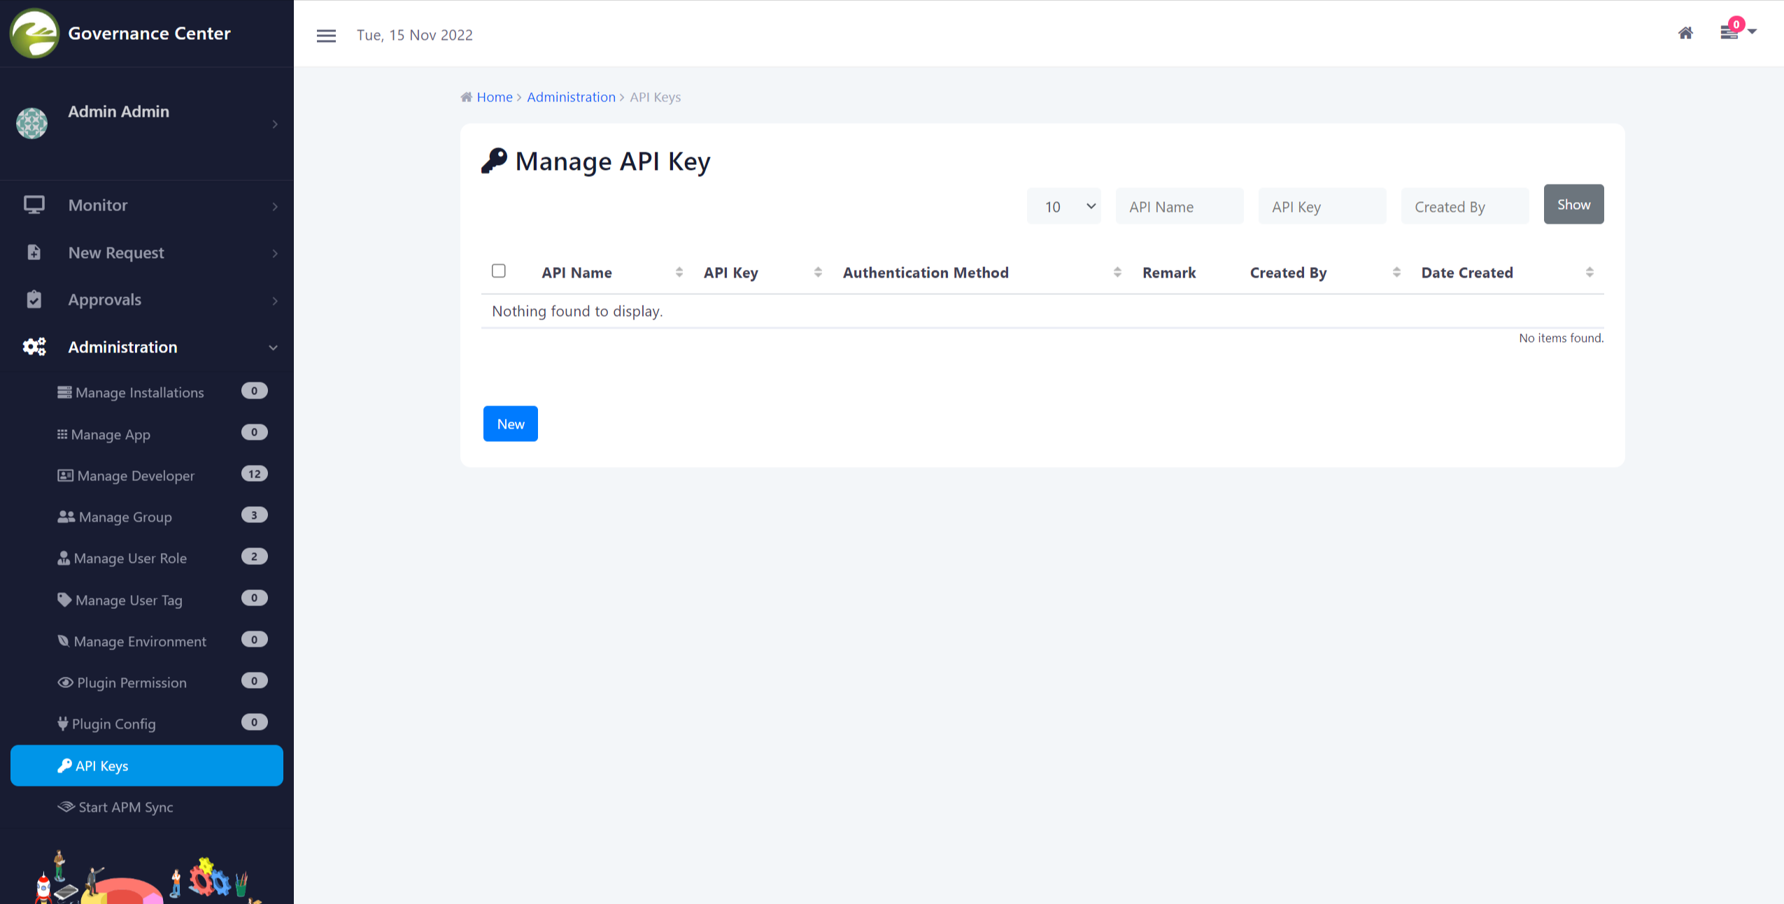Click the Created By filter field
Image resolution: width=1784 pixels, height=904 pixels.
point(1464,206)
